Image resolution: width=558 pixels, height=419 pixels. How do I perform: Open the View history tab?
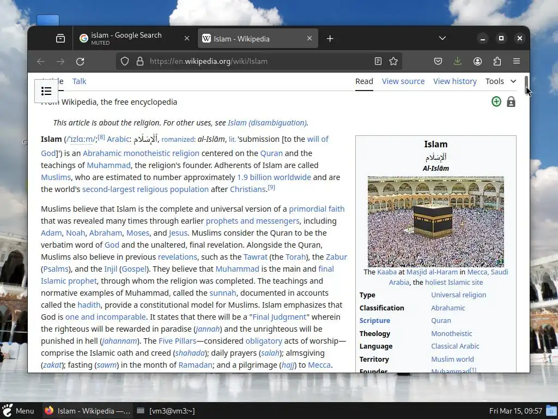point(455,81)
